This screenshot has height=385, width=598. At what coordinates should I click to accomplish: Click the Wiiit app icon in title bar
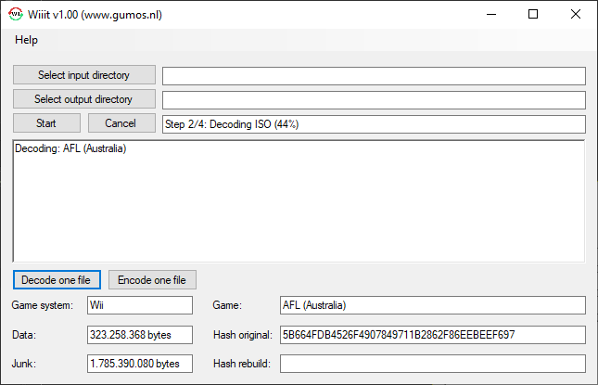click(x=15, y=15)
